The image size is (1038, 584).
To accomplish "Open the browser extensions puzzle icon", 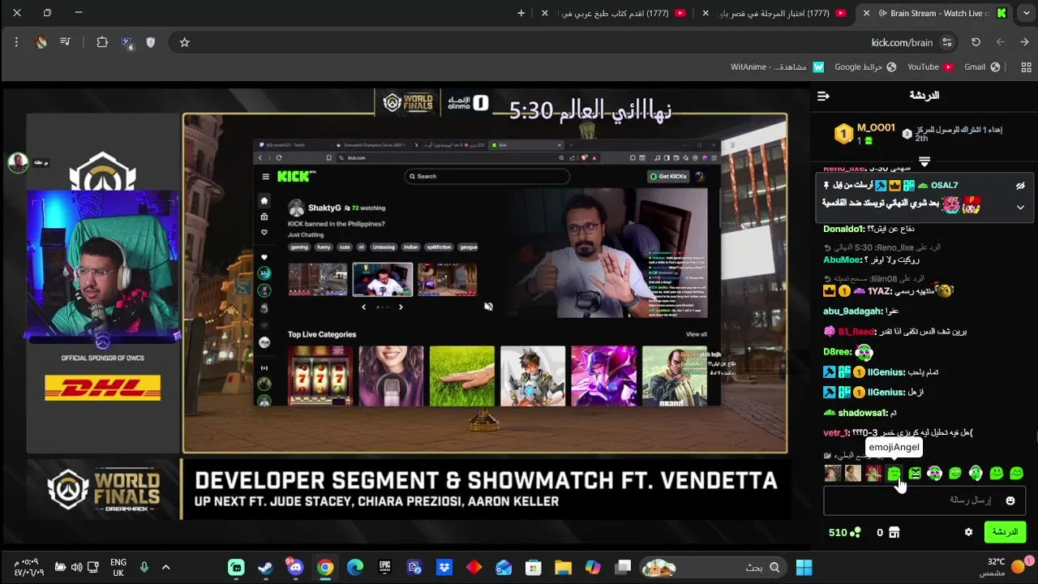I will click(102, 42).
